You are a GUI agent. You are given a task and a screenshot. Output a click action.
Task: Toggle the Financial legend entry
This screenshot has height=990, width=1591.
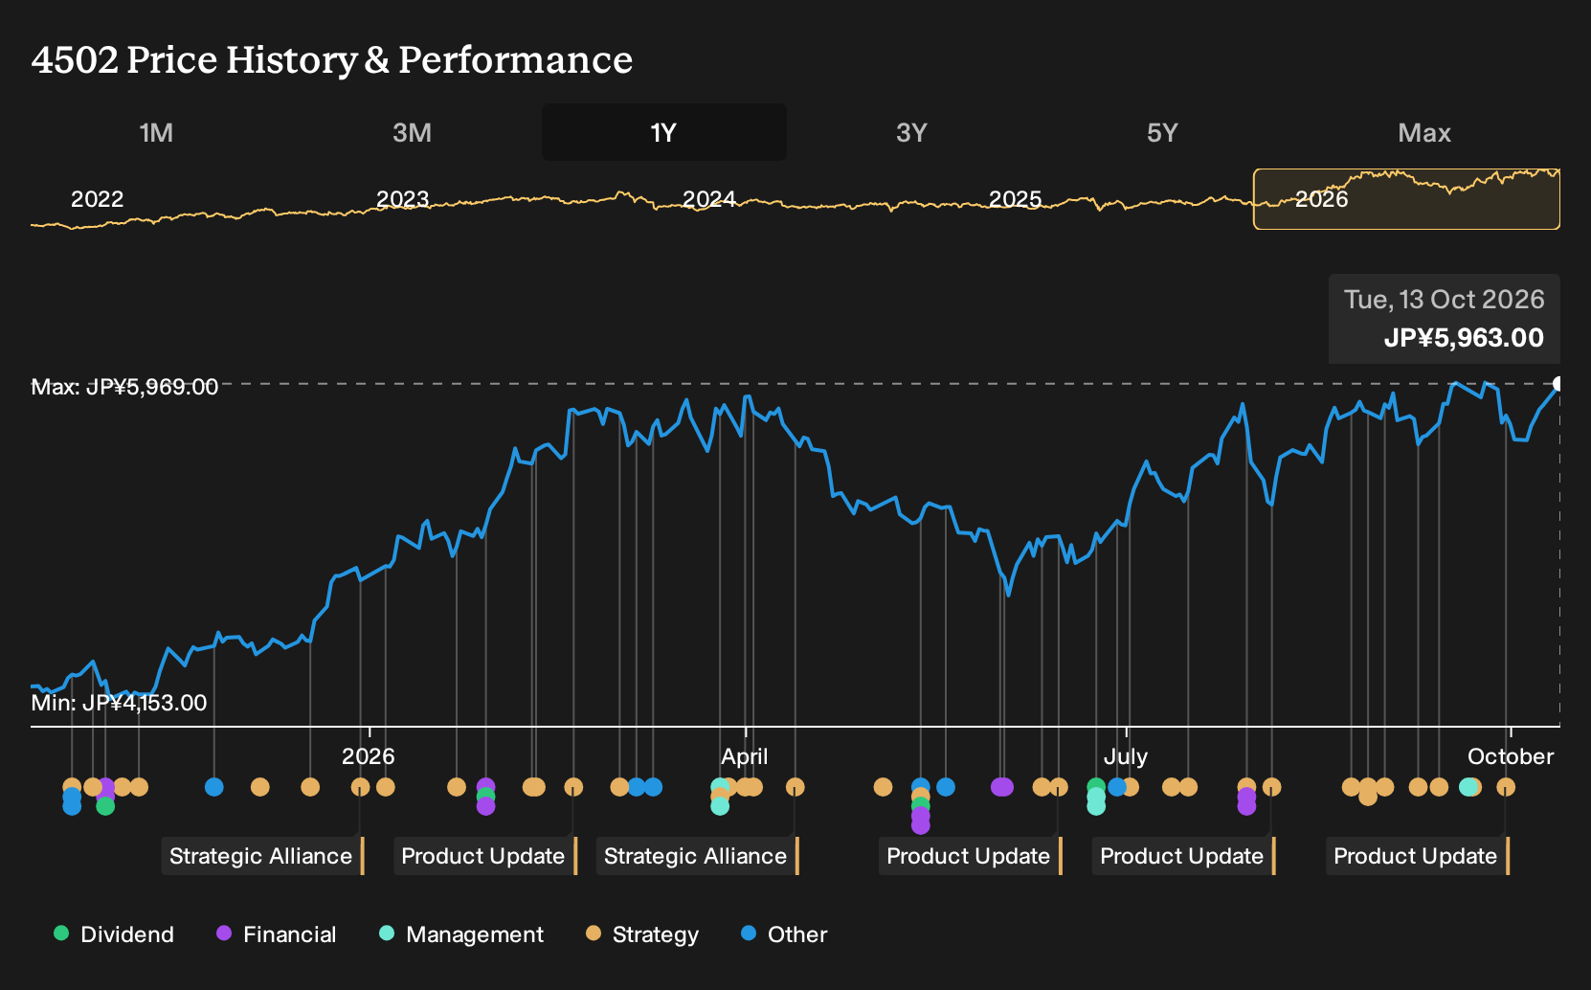[277, 934]
